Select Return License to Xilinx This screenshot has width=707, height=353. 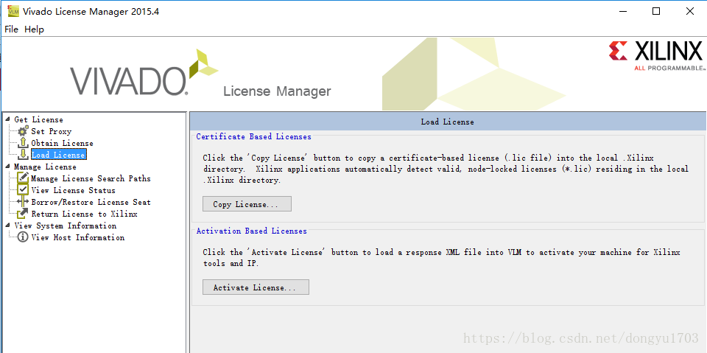click(84, 214)
